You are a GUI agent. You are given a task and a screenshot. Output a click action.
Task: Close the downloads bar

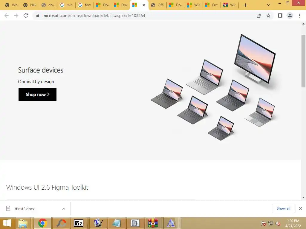[x=301, y=208]
